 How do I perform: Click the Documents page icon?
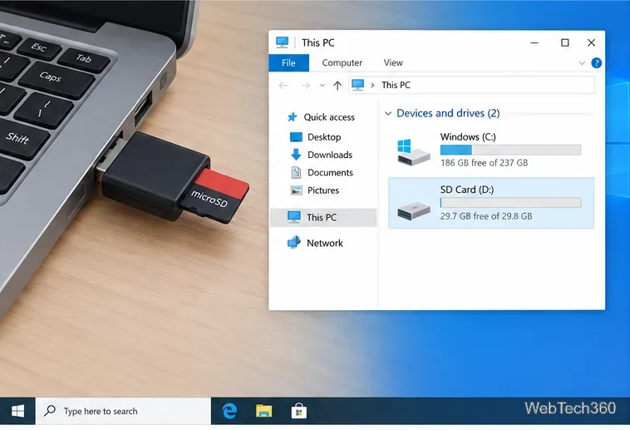296,172
